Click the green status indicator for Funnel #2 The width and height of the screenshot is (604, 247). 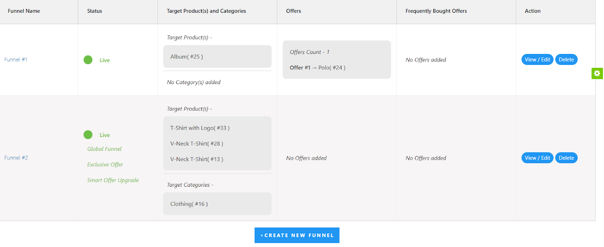pos(88,135)
